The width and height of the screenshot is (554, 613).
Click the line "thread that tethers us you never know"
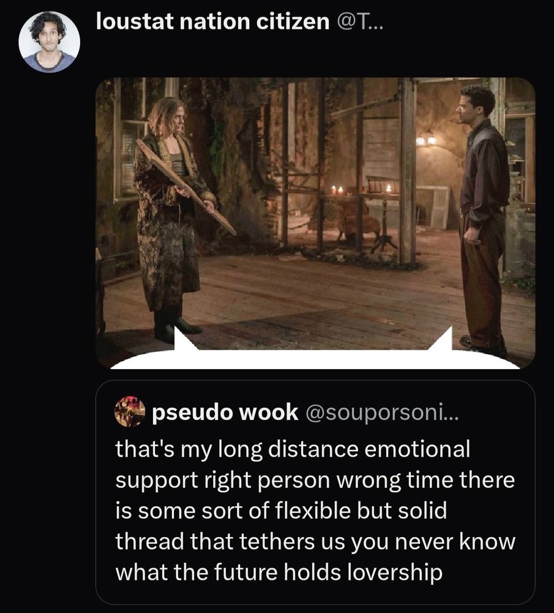[x=315, y=541]
